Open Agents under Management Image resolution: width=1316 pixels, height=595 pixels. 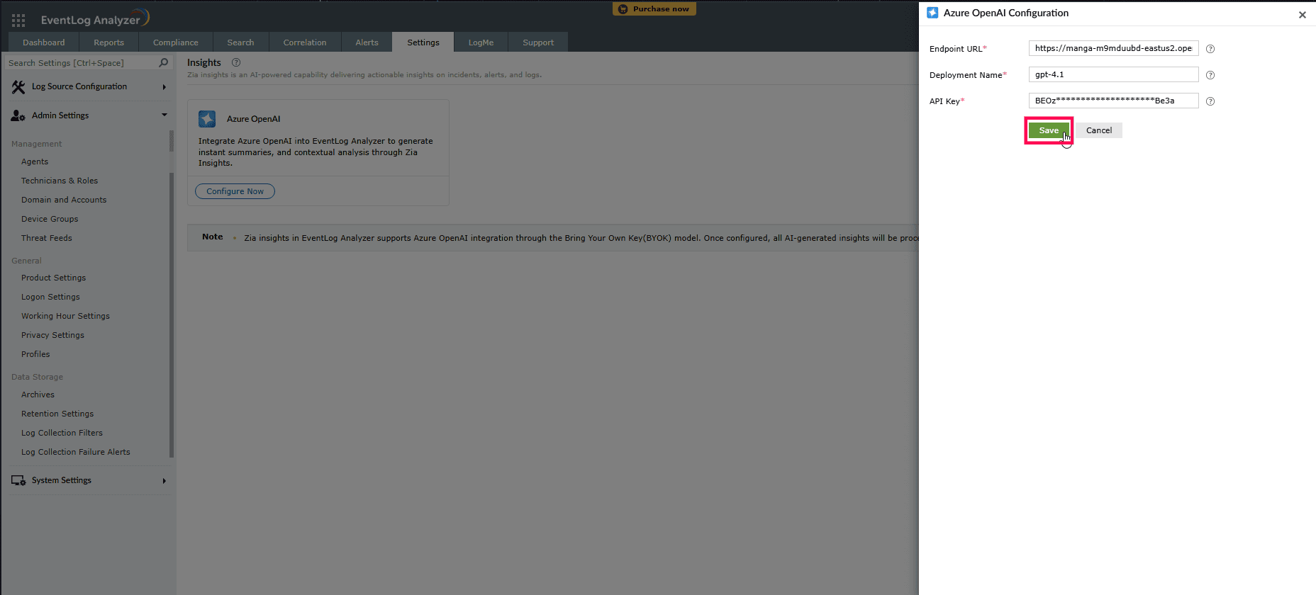tap(35, 161)
